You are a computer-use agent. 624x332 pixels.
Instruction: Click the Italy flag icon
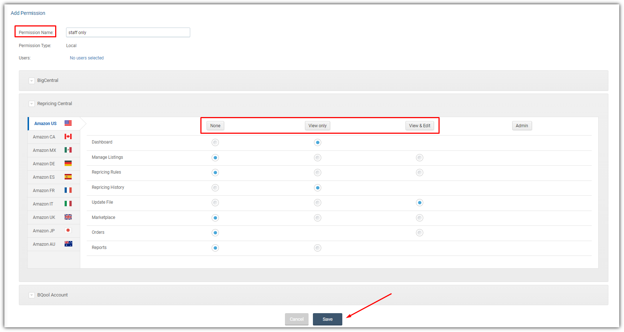tap(68, 204)
